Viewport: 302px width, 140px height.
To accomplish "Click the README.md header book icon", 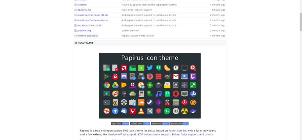I will [76, 43].
